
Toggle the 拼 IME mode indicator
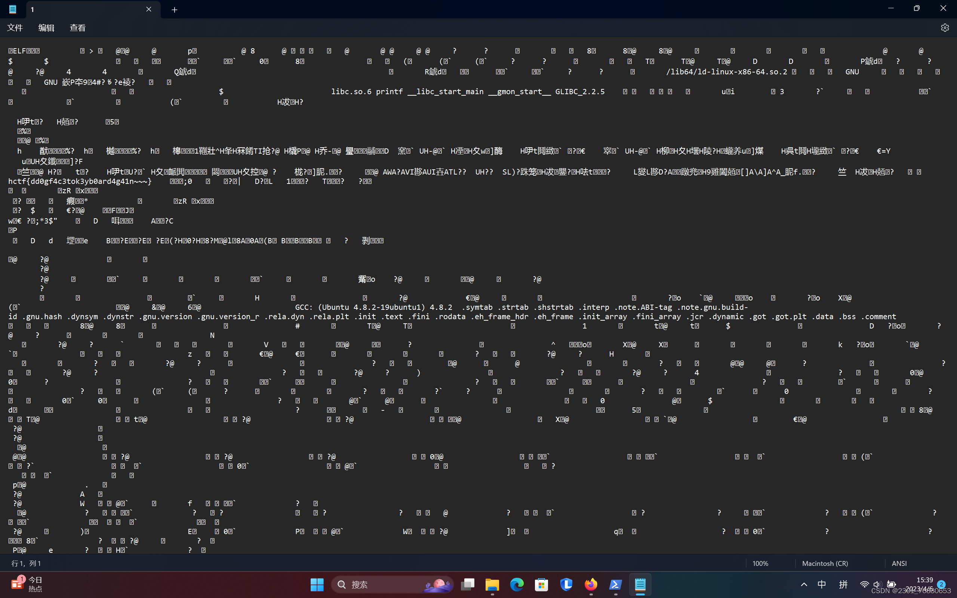(x=843, y=585)
